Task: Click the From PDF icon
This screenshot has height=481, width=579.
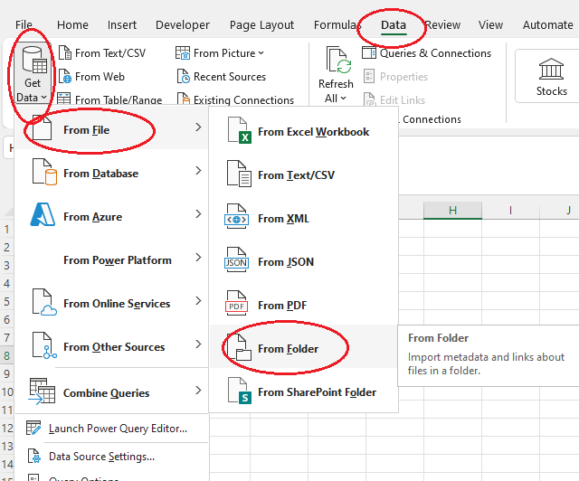Action: pyautogui.click(x=236, y=304)
